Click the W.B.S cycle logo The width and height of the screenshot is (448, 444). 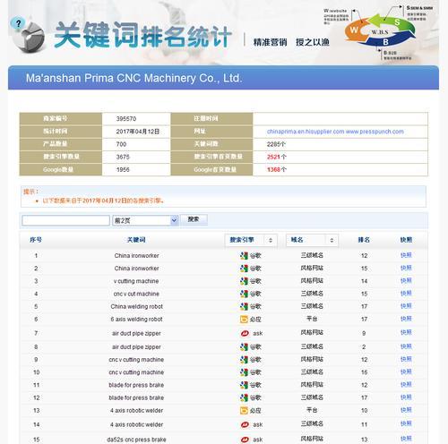pyautogui.click(x=380, y=31)
